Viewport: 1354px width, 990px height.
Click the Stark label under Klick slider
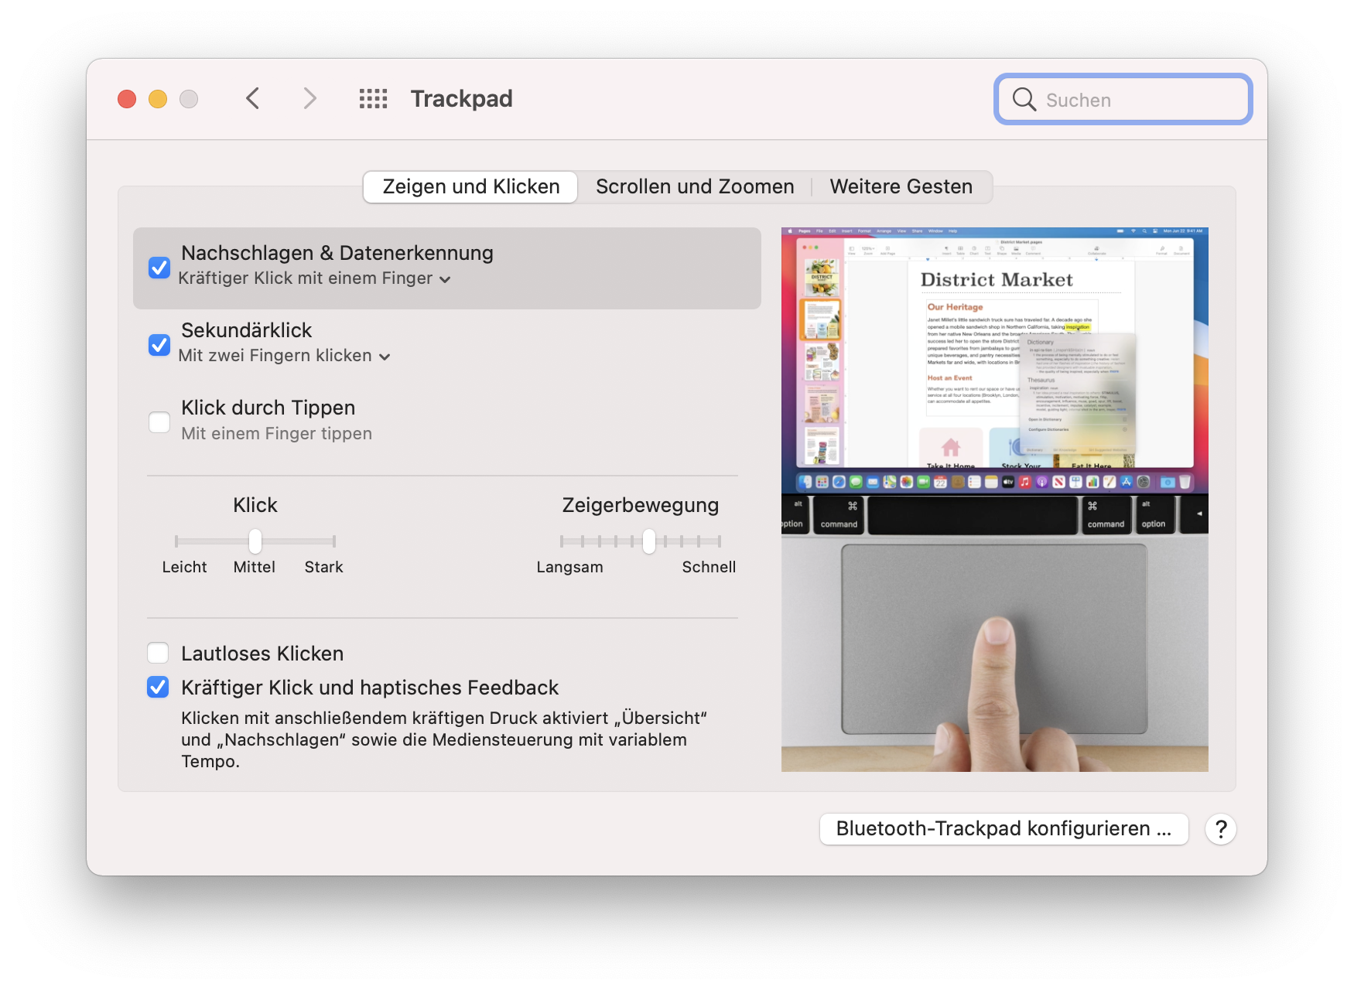pos(323,567)
